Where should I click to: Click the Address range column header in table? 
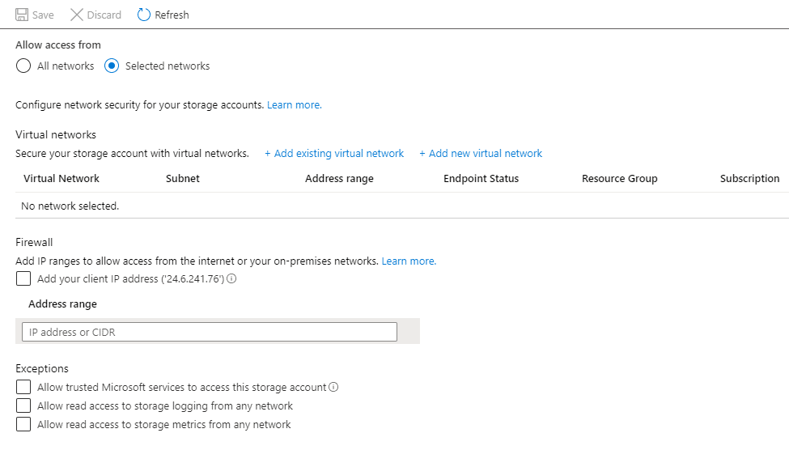point(339,178)
